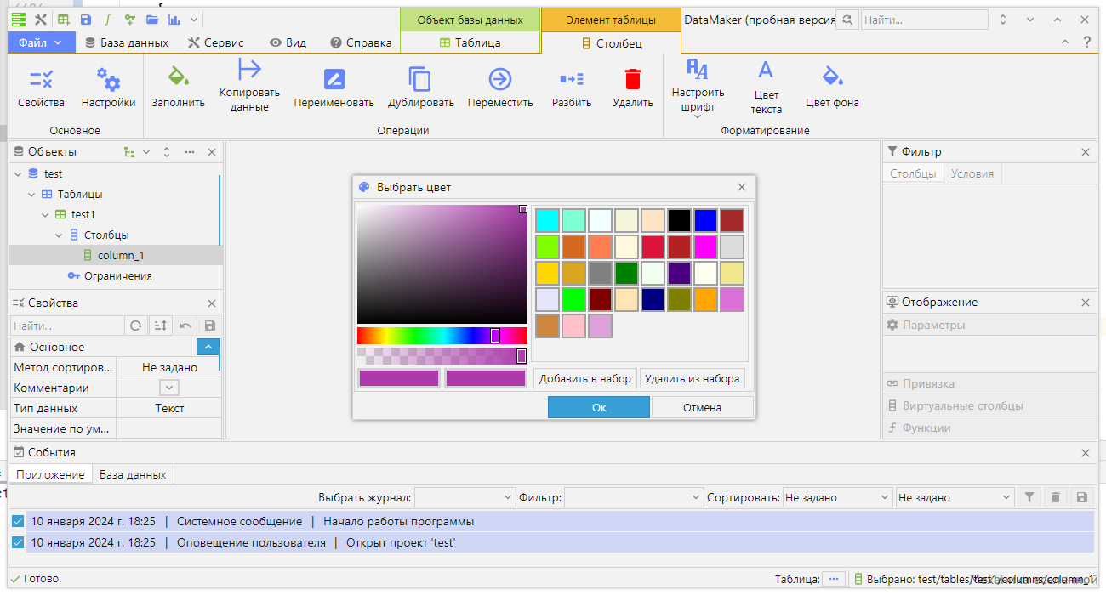Collapse the Основное properties section
The image size is (1106, 595).
coord(208,347)
